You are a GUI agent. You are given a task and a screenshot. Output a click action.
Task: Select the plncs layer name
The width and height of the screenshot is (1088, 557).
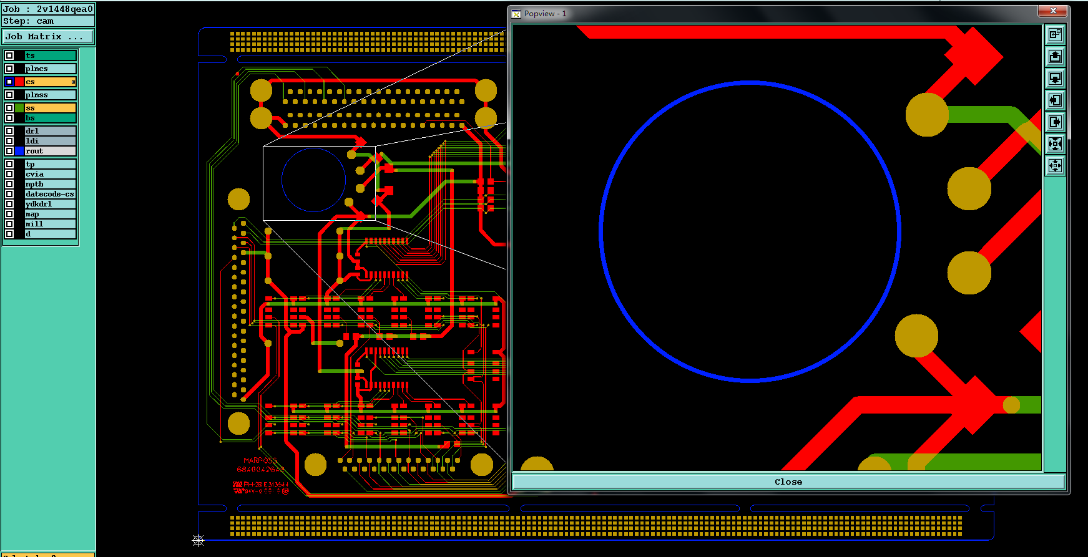point(51,69)
